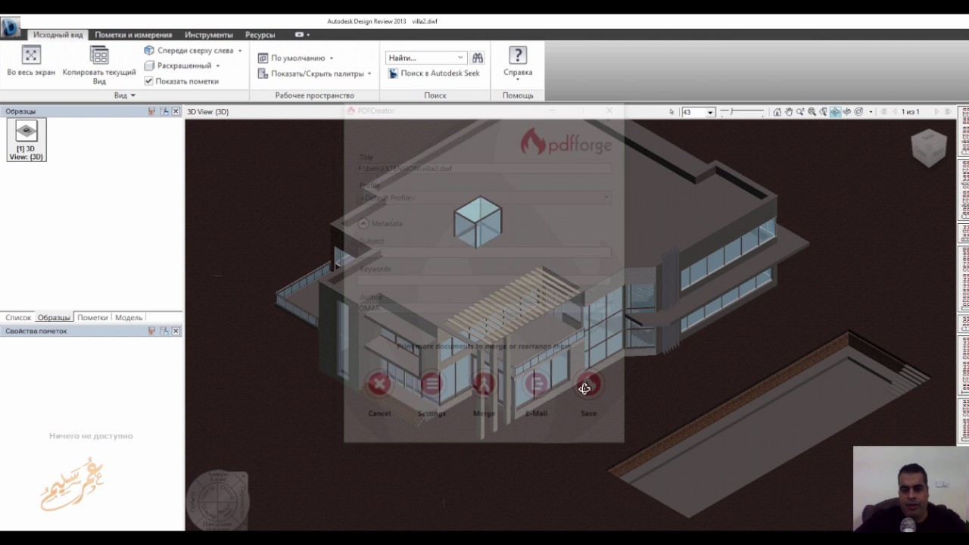Switch to the Инструменты ribbon tab

[209, 35]
